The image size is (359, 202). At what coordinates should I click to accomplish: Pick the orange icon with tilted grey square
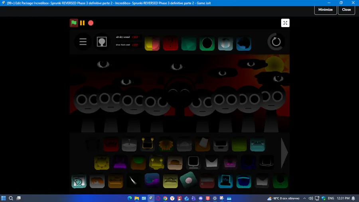(202, 144)
